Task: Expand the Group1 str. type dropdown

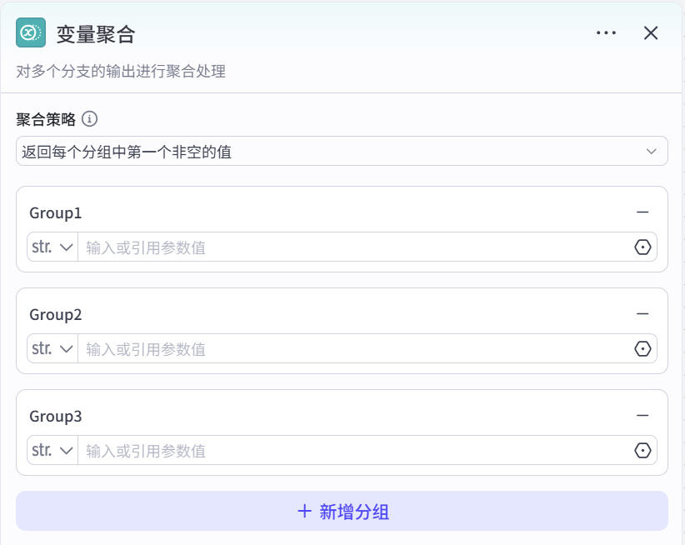Action: (x=52, y=247)
